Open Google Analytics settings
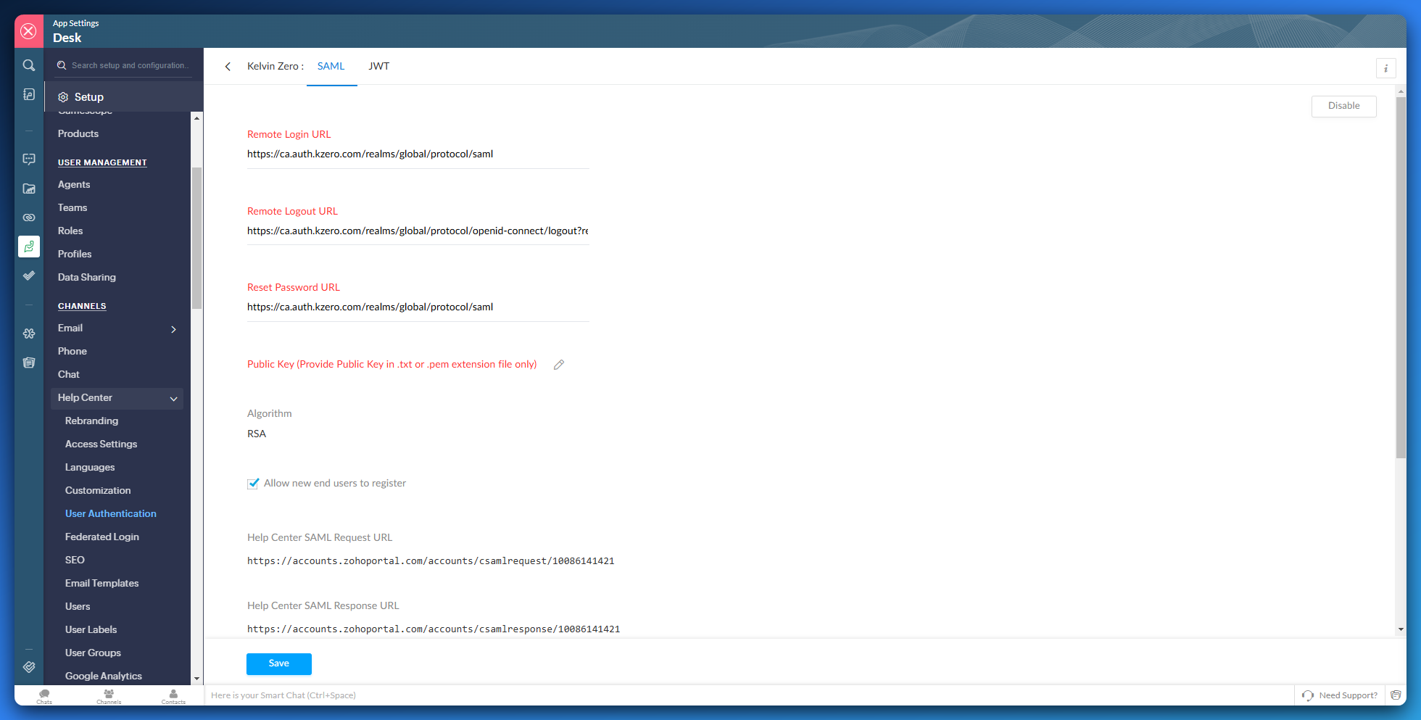Viewport: 1421px width, 720px height. click(x=104, y=676)
